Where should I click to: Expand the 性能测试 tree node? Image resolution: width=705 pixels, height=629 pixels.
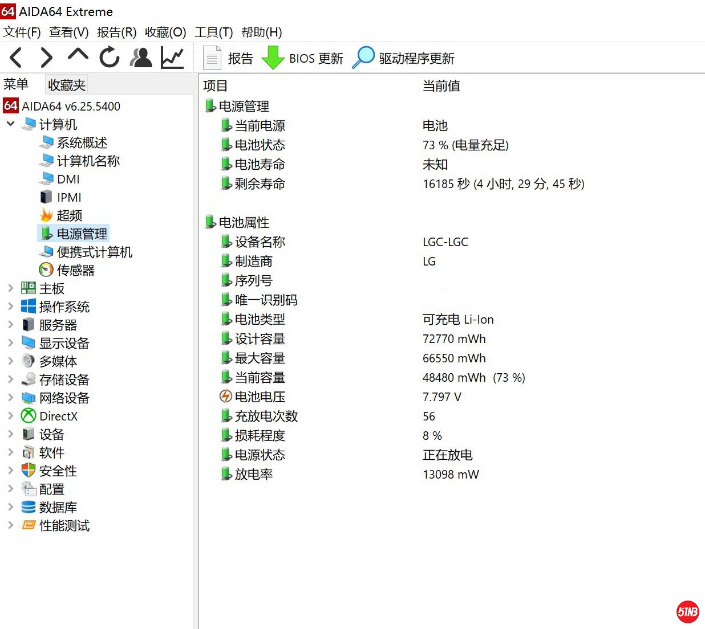click(x=10, y=525)
